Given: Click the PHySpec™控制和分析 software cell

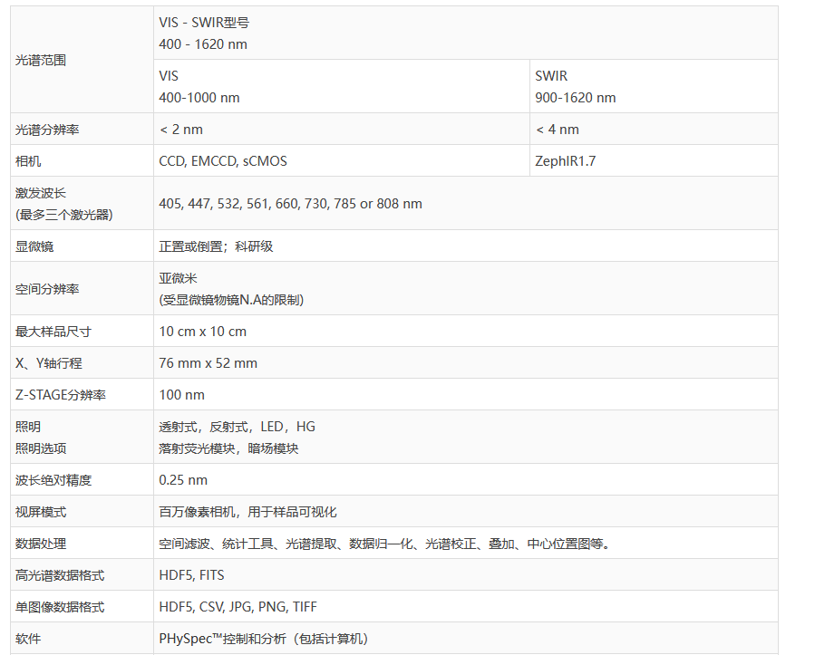Looking at the screenshot, I should (264, 639).
